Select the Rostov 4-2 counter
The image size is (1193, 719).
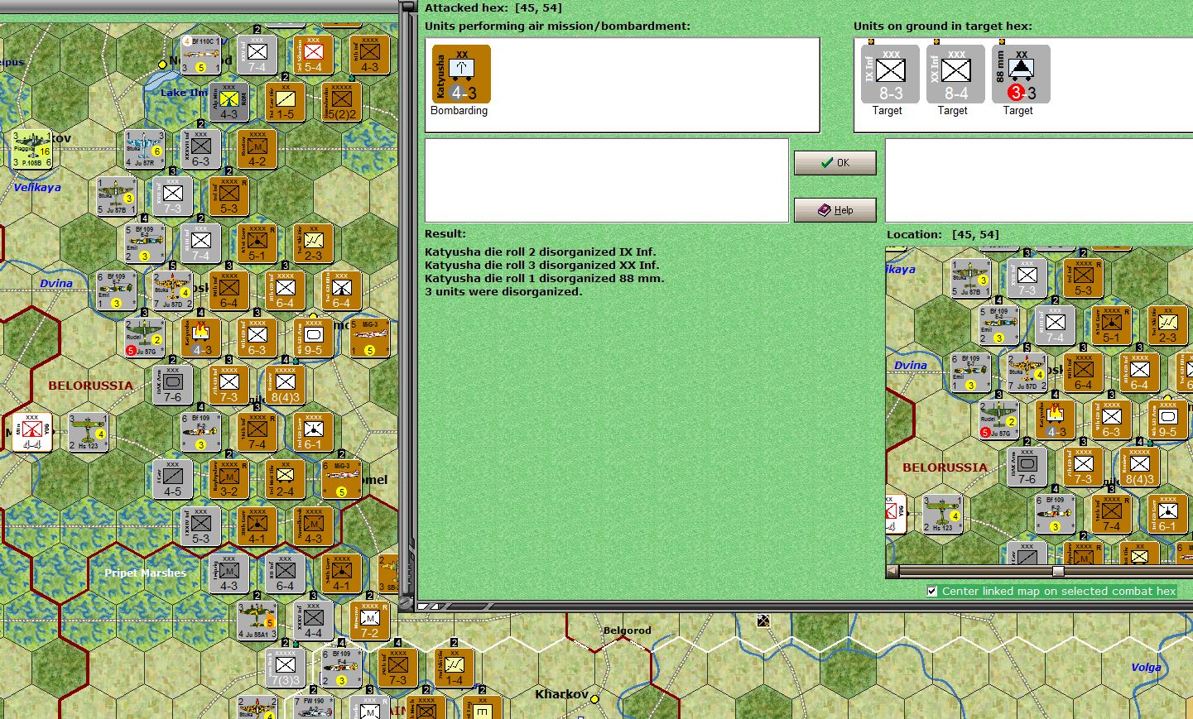[x=257, y=149]
